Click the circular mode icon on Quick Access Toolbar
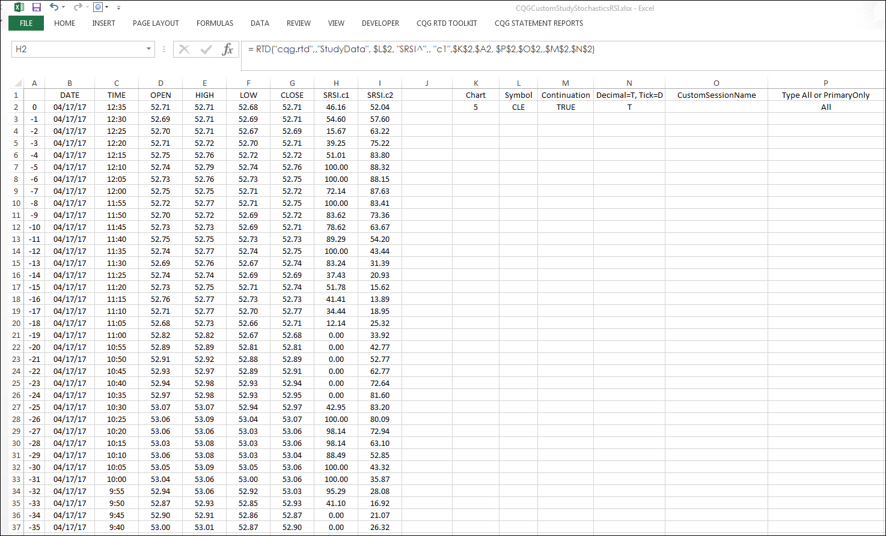 click(x=97, y=7)
